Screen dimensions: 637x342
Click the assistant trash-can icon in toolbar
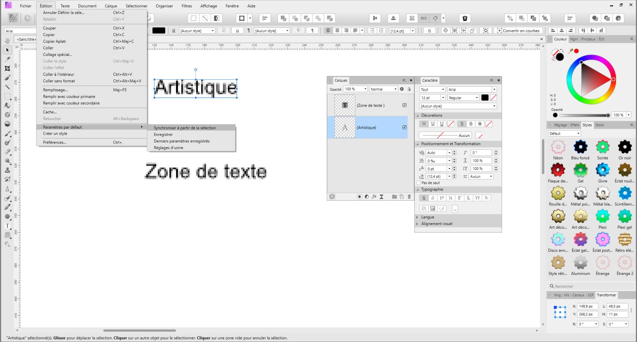(465, 18)
